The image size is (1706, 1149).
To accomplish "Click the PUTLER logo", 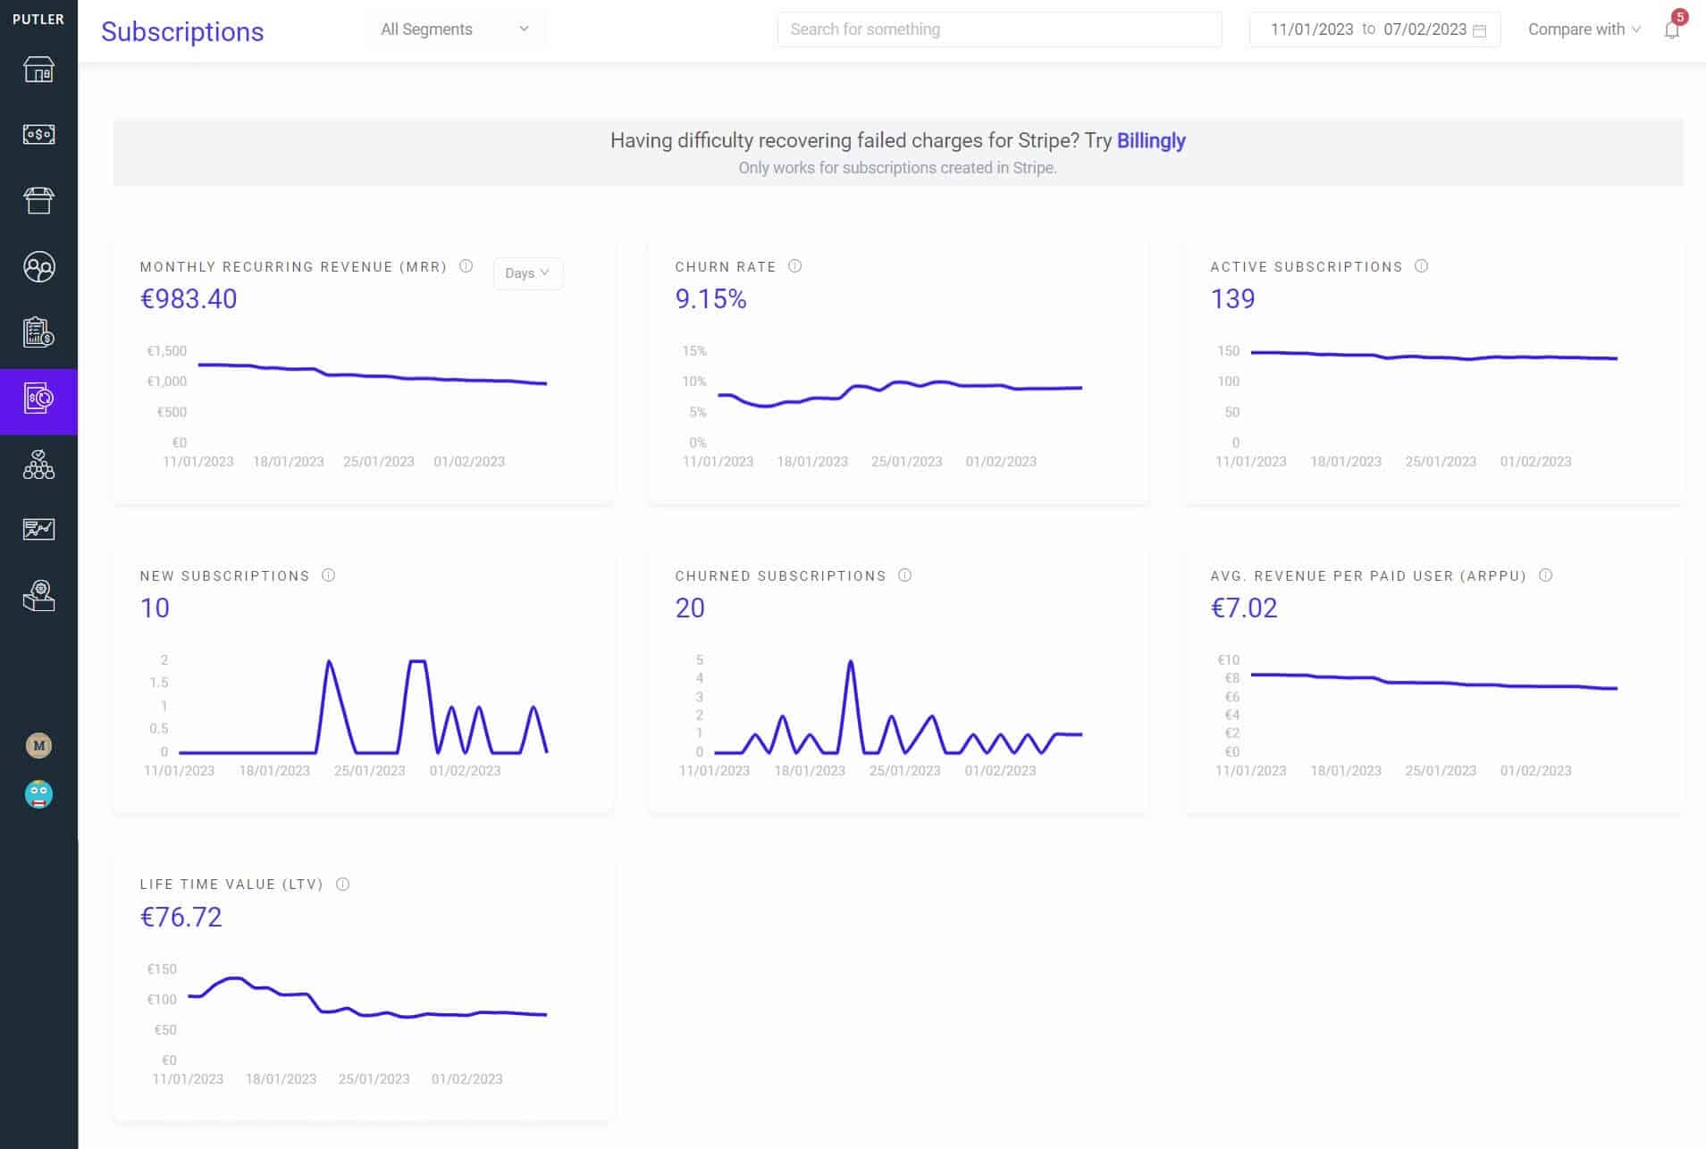I will 38,19.
